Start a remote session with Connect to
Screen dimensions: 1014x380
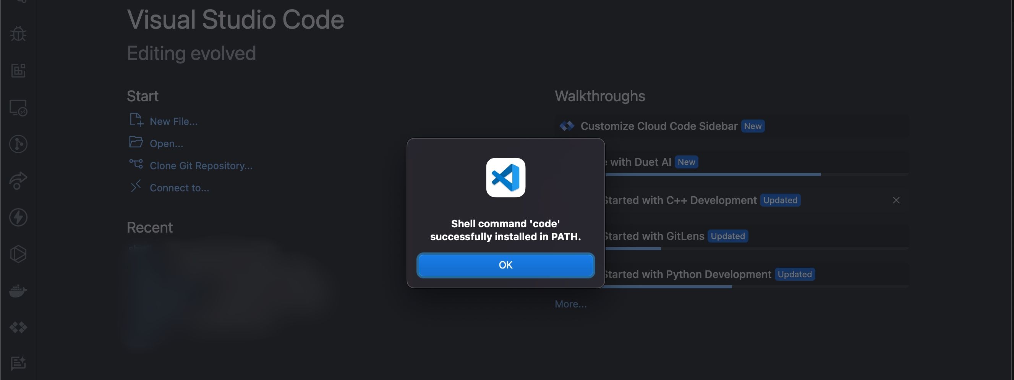[180, 188]
